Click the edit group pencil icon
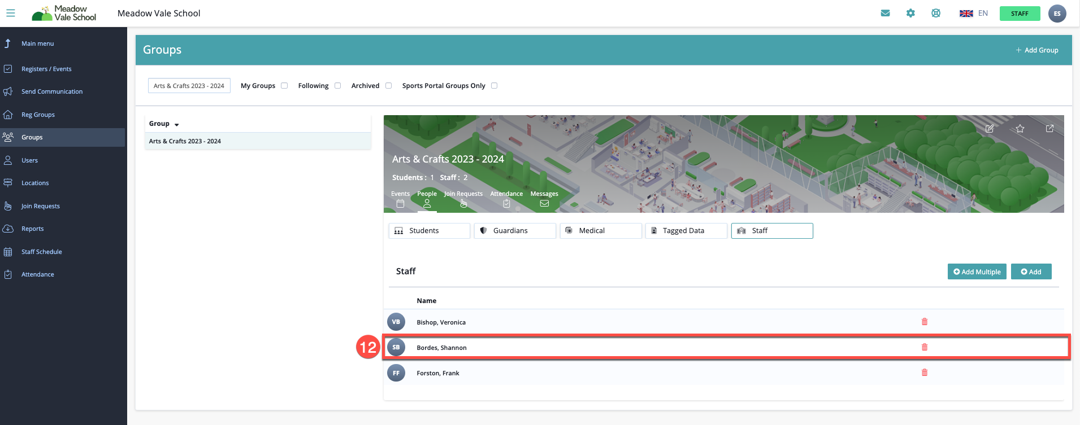Image resolution: width=1080 pixels, height=425 pixels. pyautogui.click(x=990, y=129)
